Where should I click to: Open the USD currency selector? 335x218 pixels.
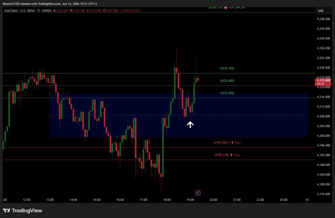pyautogui.click(x=323, y=11)
